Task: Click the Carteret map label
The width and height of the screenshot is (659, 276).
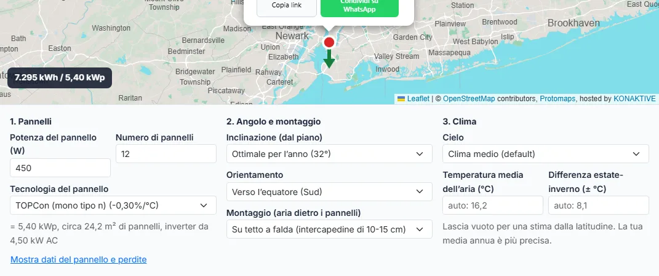Action: [279, 82]
